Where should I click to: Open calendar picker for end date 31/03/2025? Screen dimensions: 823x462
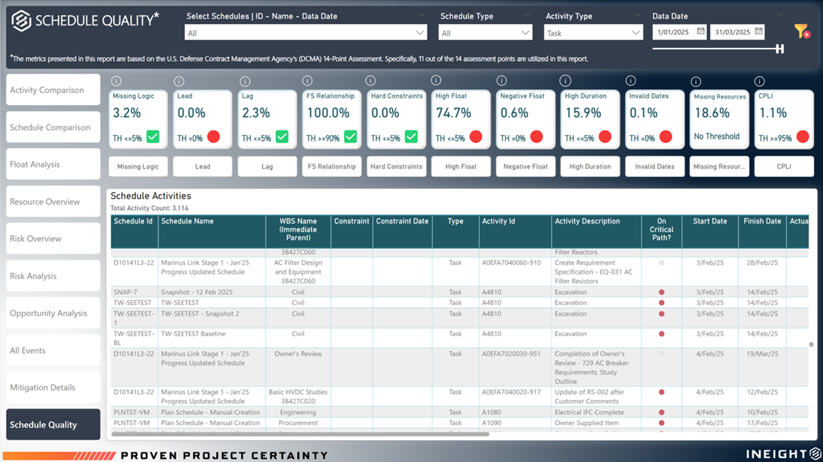click(759, 32)
